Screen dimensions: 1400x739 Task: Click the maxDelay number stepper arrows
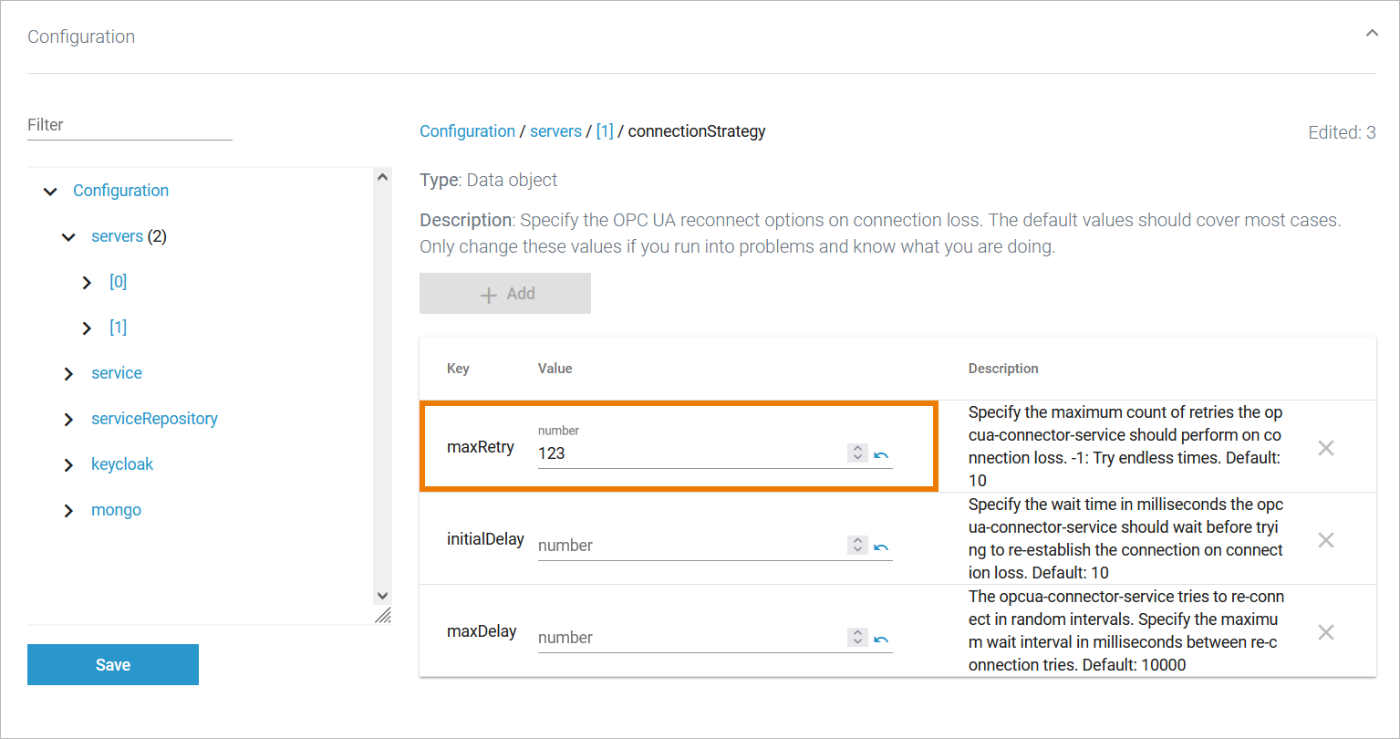(x=857, y=637)
